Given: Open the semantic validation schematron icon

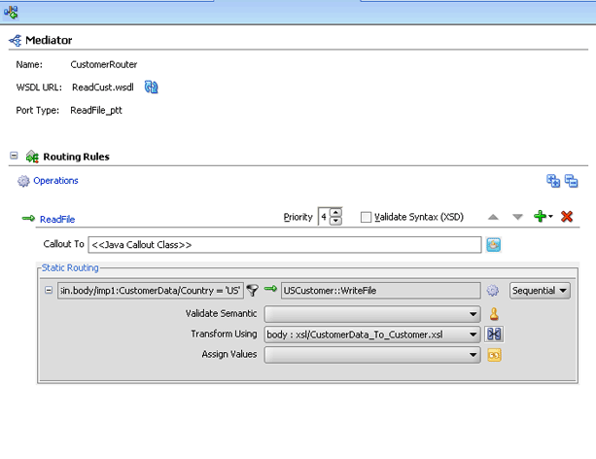Looking at the screenshot, I should click(x=494, y=314).
